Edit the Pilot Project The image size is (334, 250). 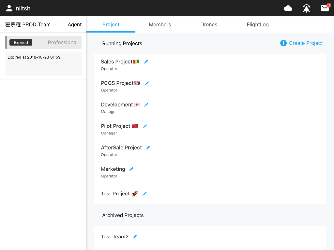[145, 126]
